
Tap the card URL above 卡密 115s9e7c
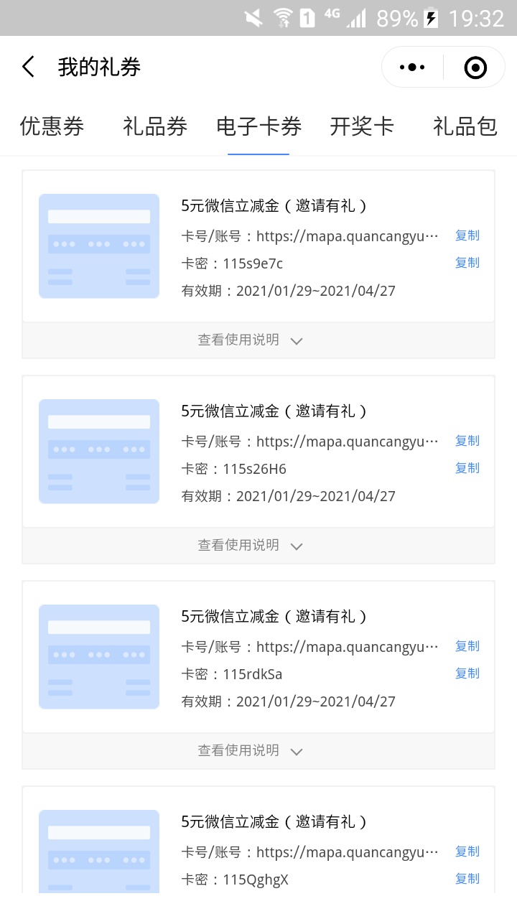(347, 236)
